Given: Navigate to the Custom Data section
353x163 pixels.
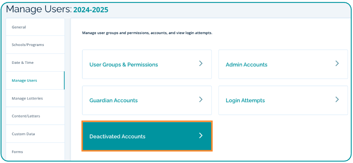Looking at the screenshot, I should [23, 134].
